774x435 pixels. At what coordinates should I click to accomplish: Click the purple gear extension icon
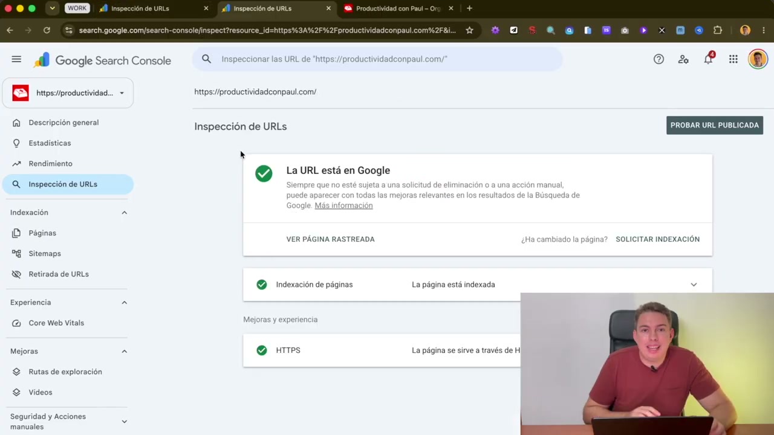tap(495, 30)
